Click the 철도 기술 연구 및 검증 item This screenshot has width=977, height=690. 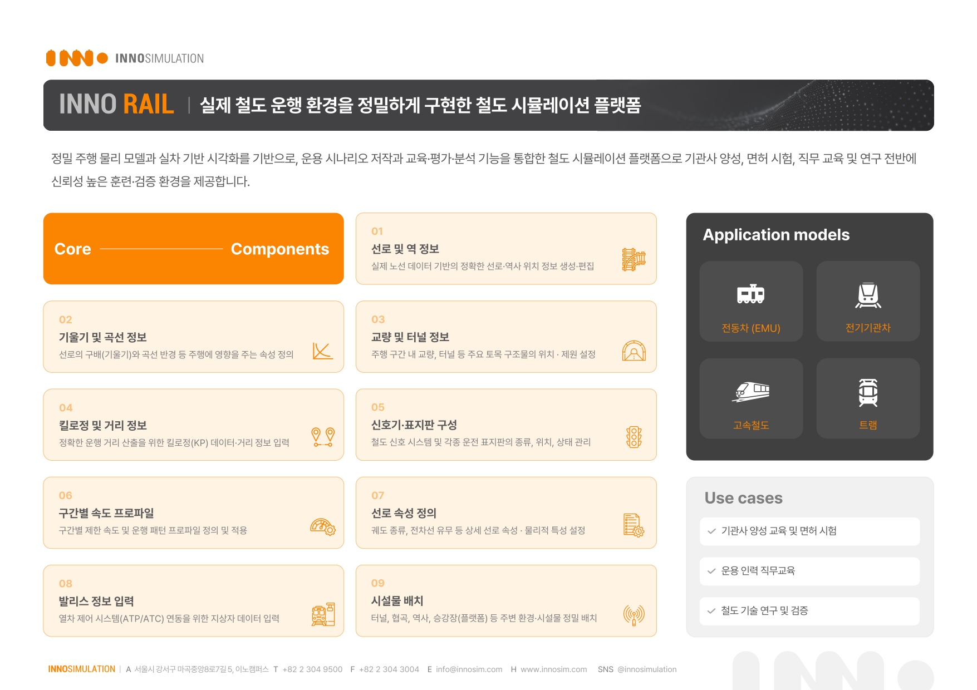point(809,611)
